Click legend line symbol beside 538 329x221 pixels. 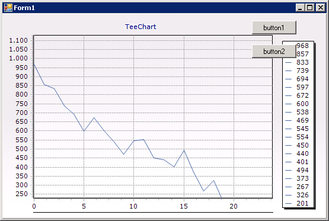(289, 112)
